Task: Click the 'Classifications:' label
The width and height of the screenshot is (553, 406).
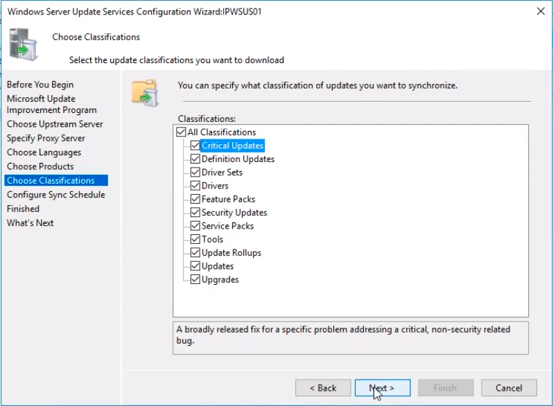Action: pos(207,119)
